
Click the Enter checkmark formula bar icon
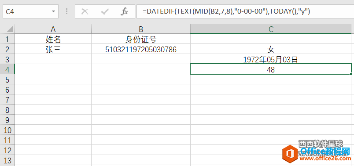[105, 12]
